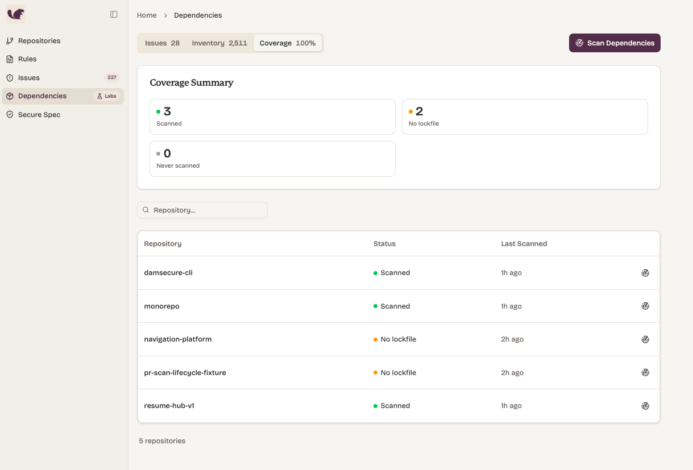The width and height of the screenshot is (693, 470).
Task: Go to Home breadcrumb
Action: (147, 15)
